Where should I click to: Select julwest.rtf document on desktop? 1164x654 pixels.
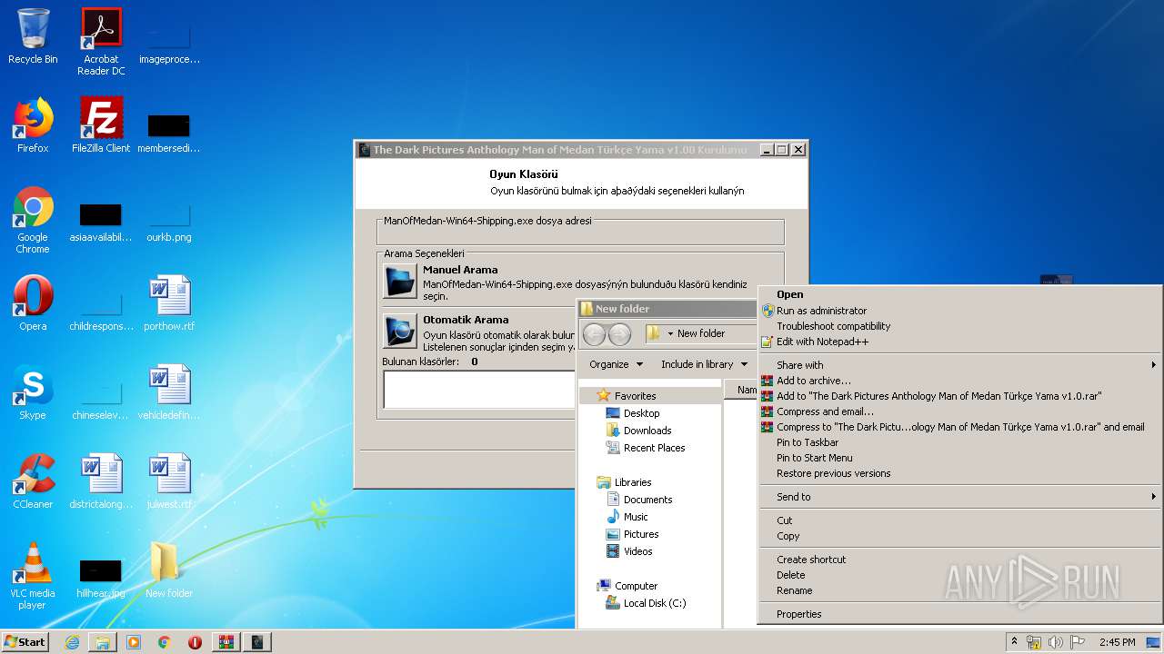169,481
